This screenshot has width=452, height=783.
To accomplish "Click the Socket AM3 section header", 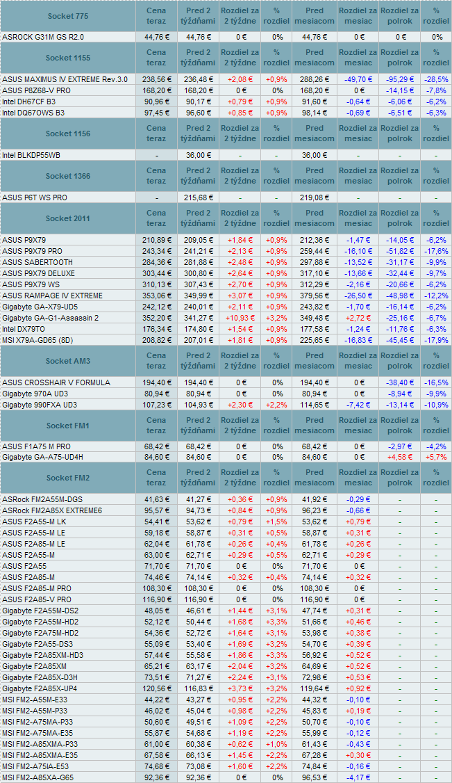I will [68, 361].
